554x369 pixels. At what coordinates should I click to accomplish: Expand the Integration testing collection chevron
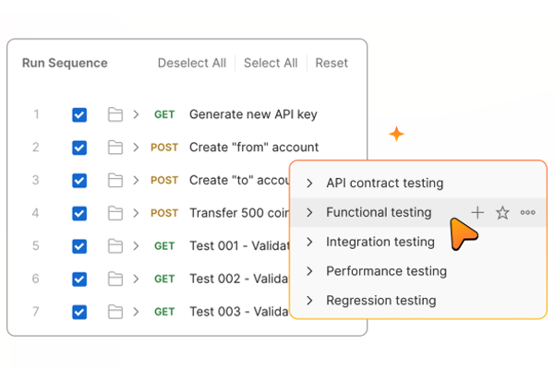click(x=310, y=243)
